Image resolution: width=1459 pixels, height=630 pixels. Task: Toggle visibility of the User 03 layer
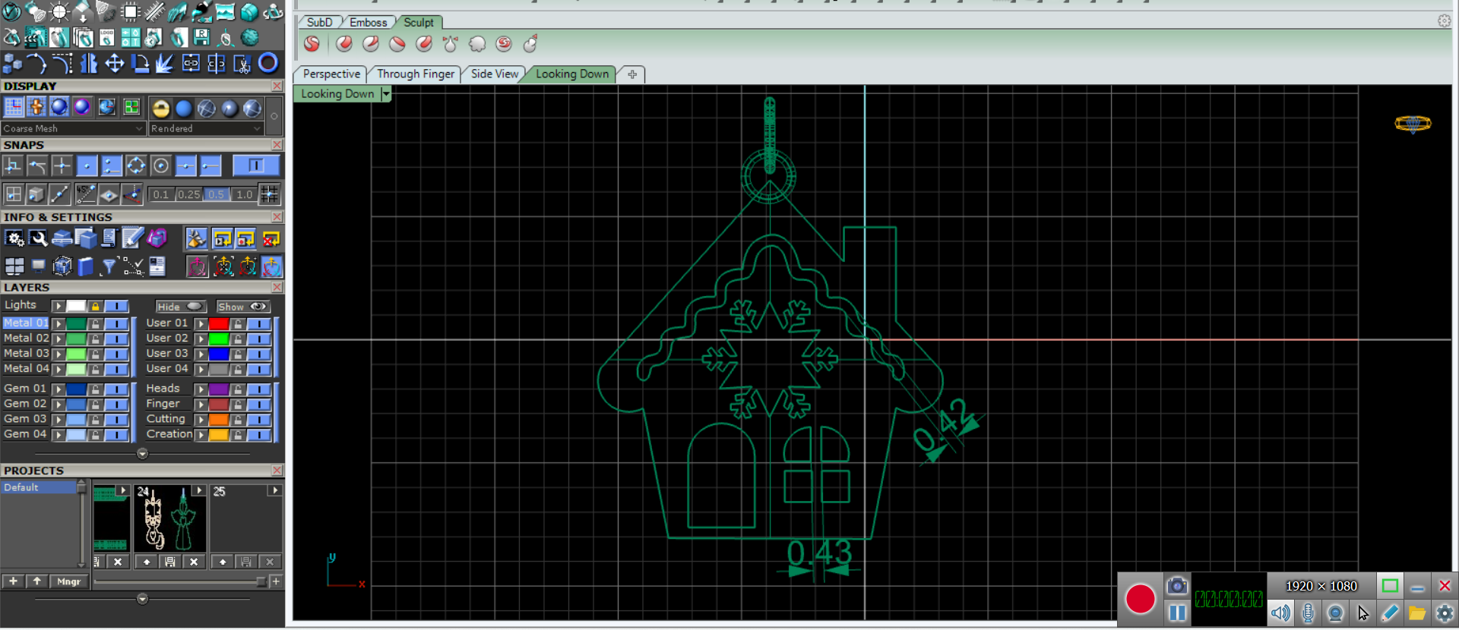259,354
